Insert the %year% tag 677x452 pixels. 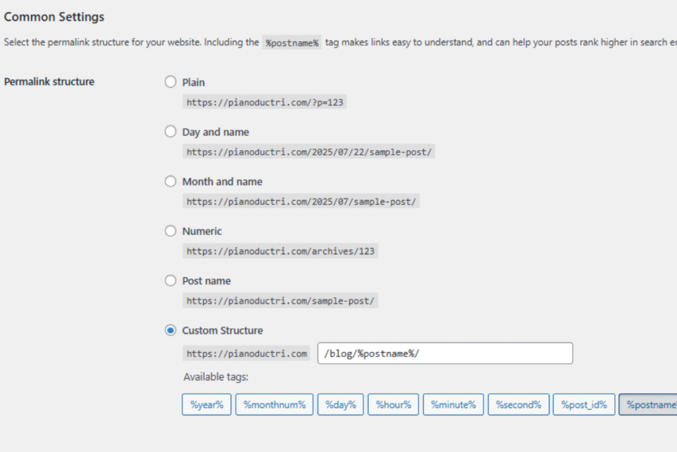pyautogui.click(x=206, y=404)
